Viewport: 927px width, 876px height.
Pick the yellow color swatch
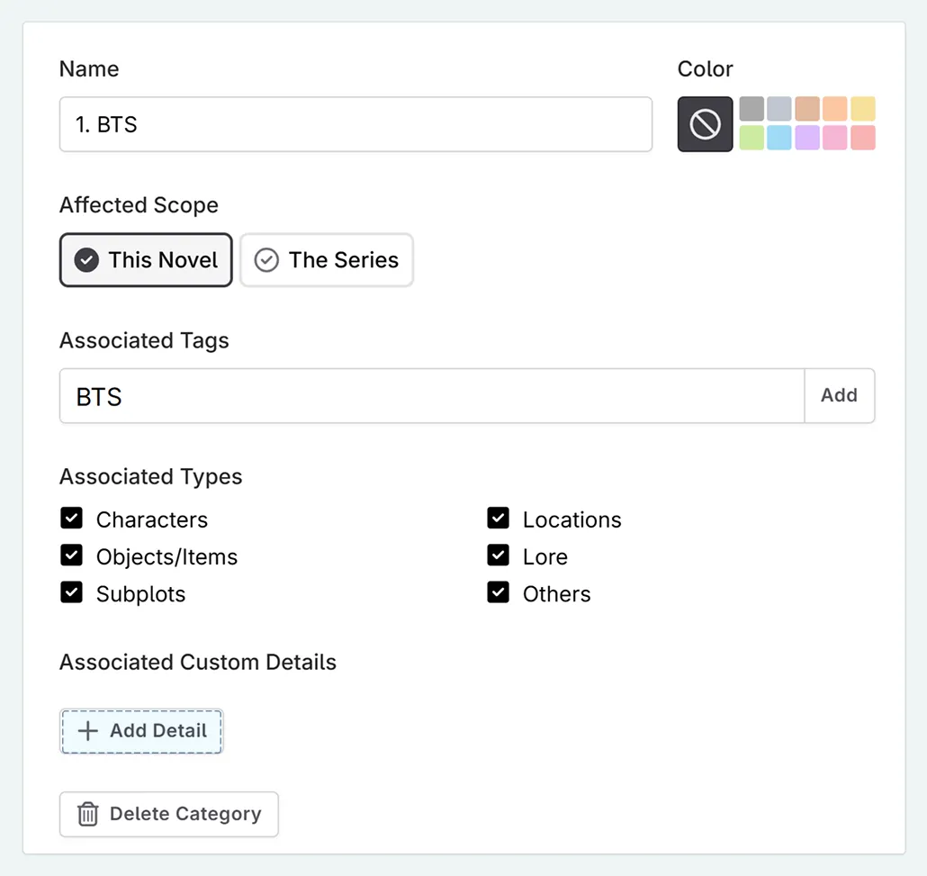click(x=863, y=109)
